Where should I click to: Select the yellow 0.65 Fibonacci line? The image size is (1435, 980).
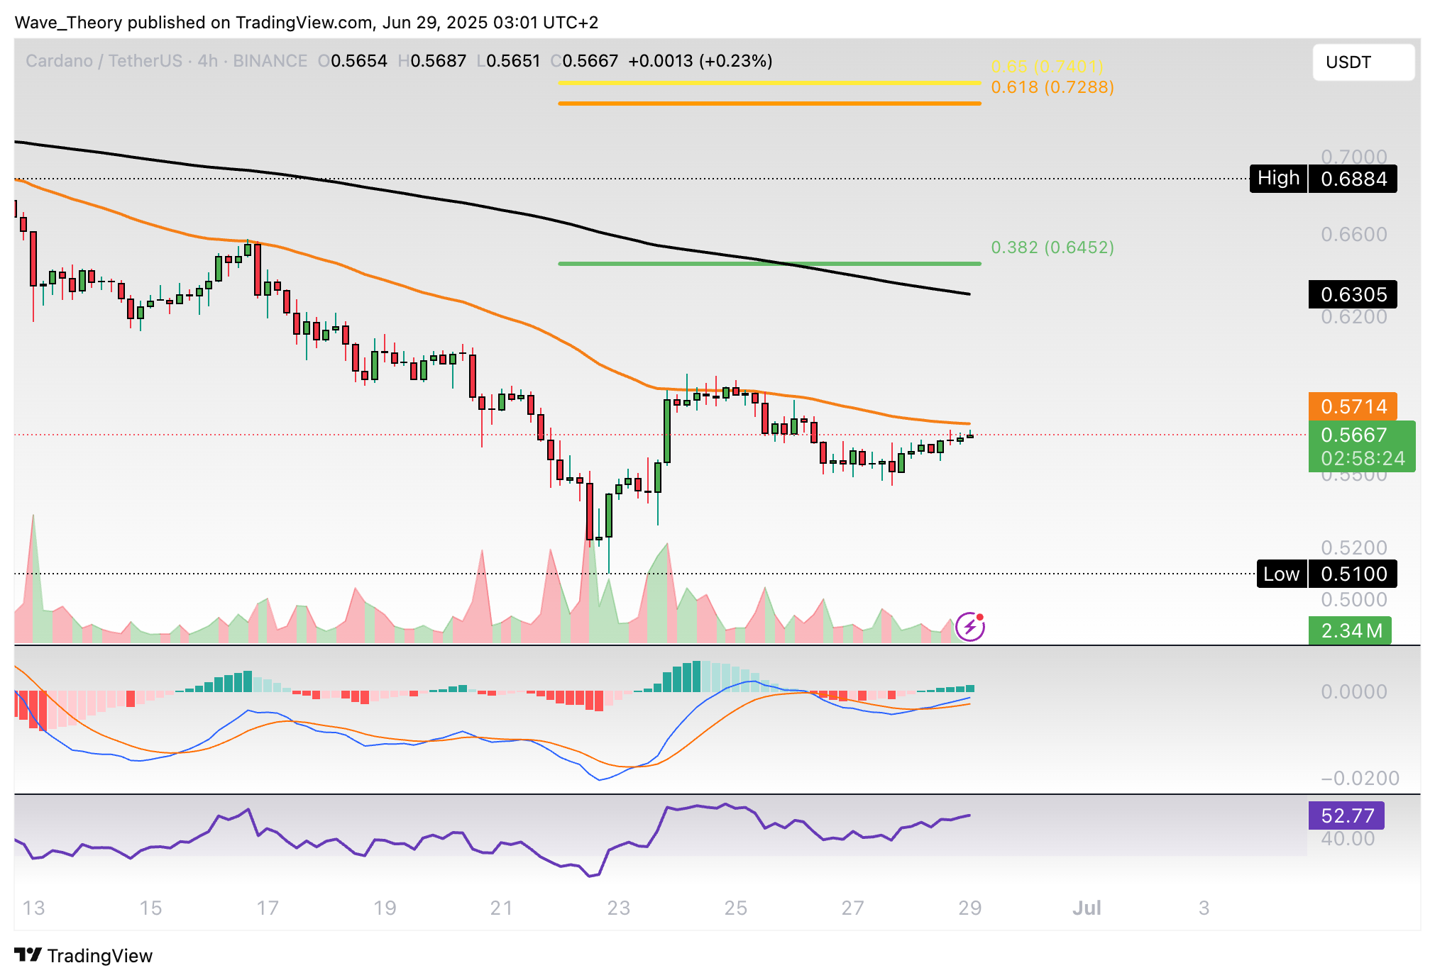pyautogui.click(x=769, y=83)
